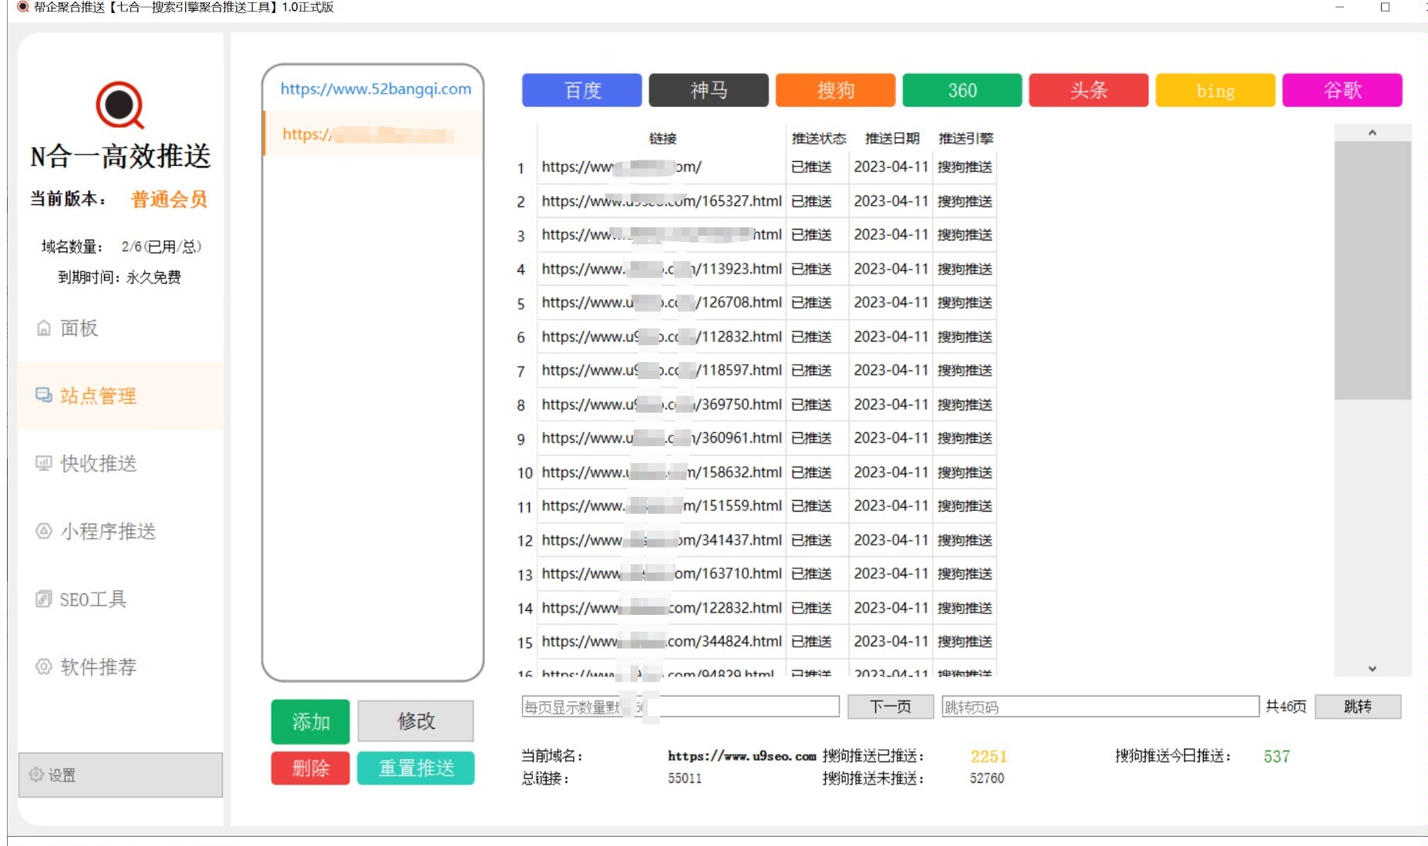Click the 跳转页码 input field
The height and width of the screenshot is (846, 1428).
pos(1100,707)
